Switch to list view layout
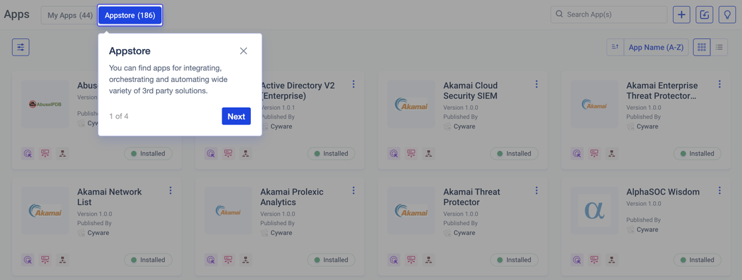The height and width of the screenshot is (280, 742). 719,47
